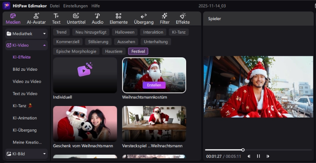Click the Erstellen button on Weihnachtsmannkostüm
Viewport: 316px width, 163px height.
tap(154, 85)
